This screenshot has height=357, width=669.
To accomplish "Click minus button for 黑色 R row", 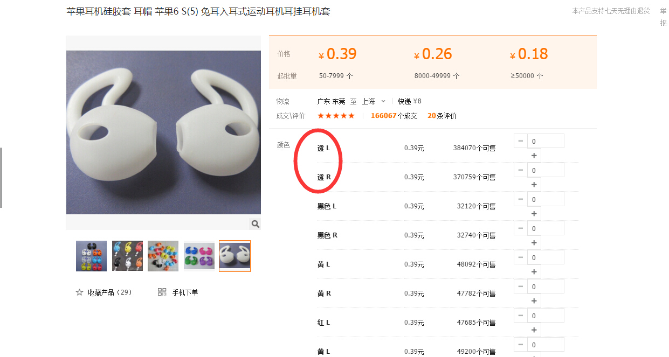I will (520, 228).
